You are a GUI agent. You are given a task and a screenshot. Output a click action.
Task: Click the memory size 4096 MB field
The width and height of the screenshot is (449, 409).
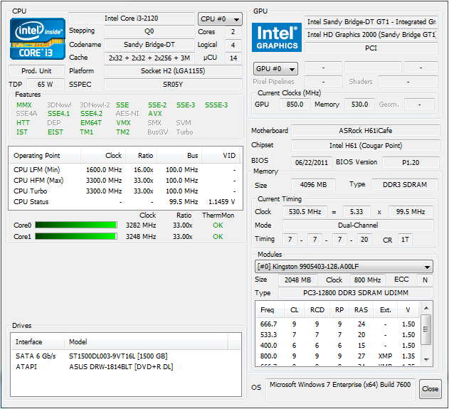coord(313,185)
